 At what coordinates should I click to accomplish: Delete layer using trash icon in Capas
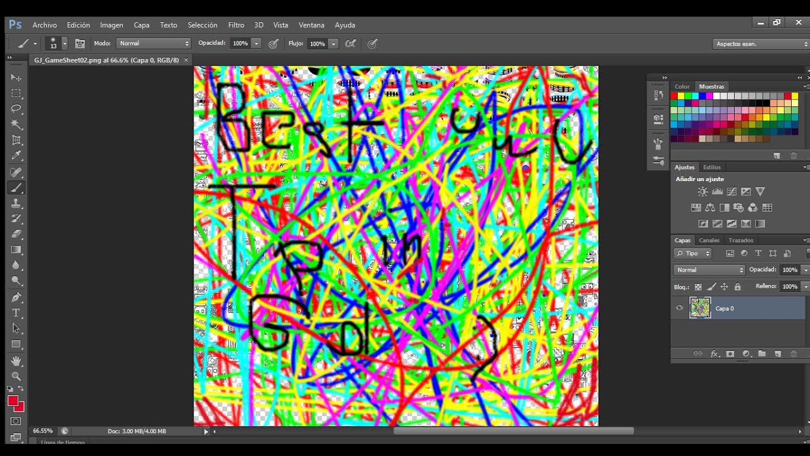(x=794, y=354)
